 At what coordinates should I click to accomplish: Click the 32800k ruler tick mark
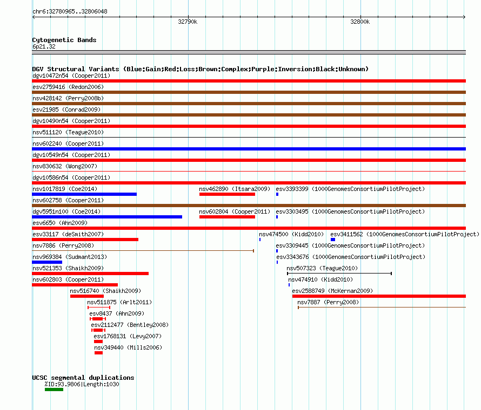pos(361,17)
